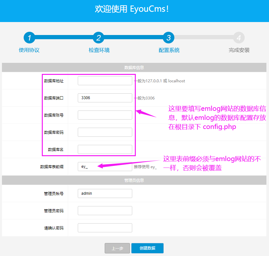This screenshot has height=256, width=269.
Task: Click the 请确认密码 label
Action: [x=54, y=228]
